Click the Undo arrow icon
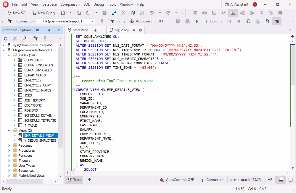Viewport: 296px width, 193px height. [152, 13]
